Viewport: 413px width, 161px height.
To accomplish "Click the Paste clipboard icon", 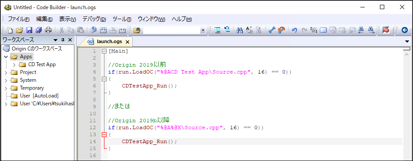I will [81, 30].
